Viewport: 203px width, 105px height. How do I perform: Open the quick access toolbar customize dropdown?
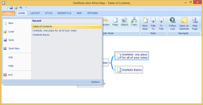coord(26,8)
